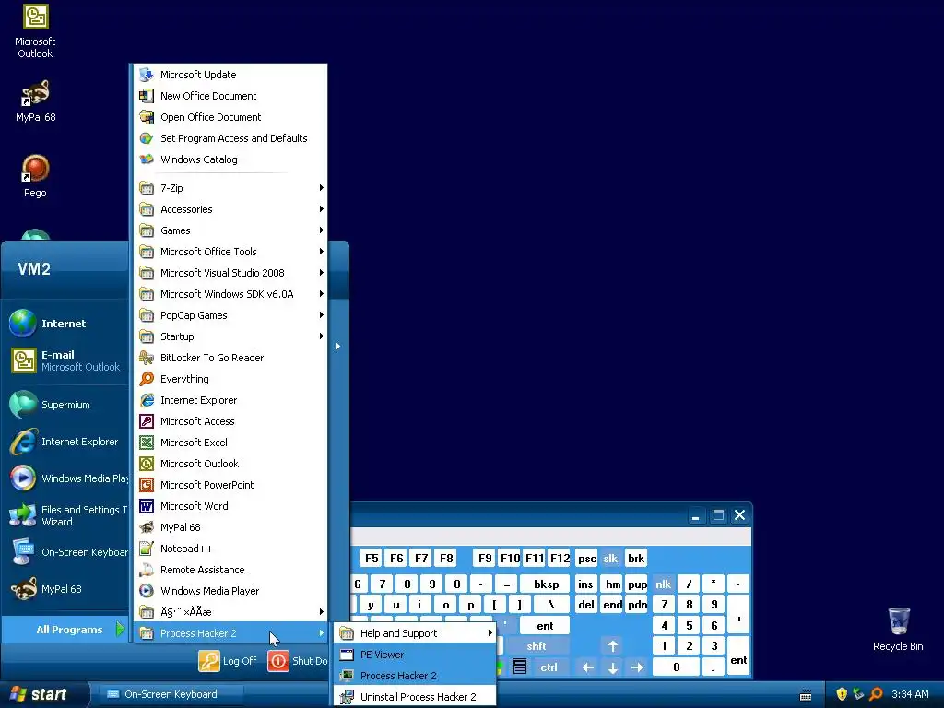Open MyPal 68 in programs list

[230, 527]
